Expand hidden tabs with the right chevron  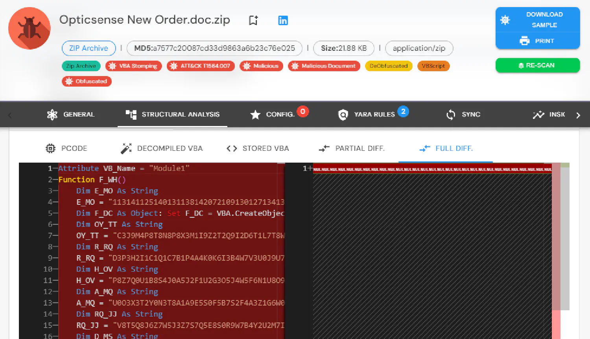click(x=578, y=115)
